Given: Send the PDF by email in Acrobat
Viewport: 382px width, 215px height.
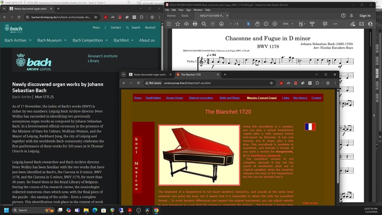Looking at the screenshot, I should [361, 24].
